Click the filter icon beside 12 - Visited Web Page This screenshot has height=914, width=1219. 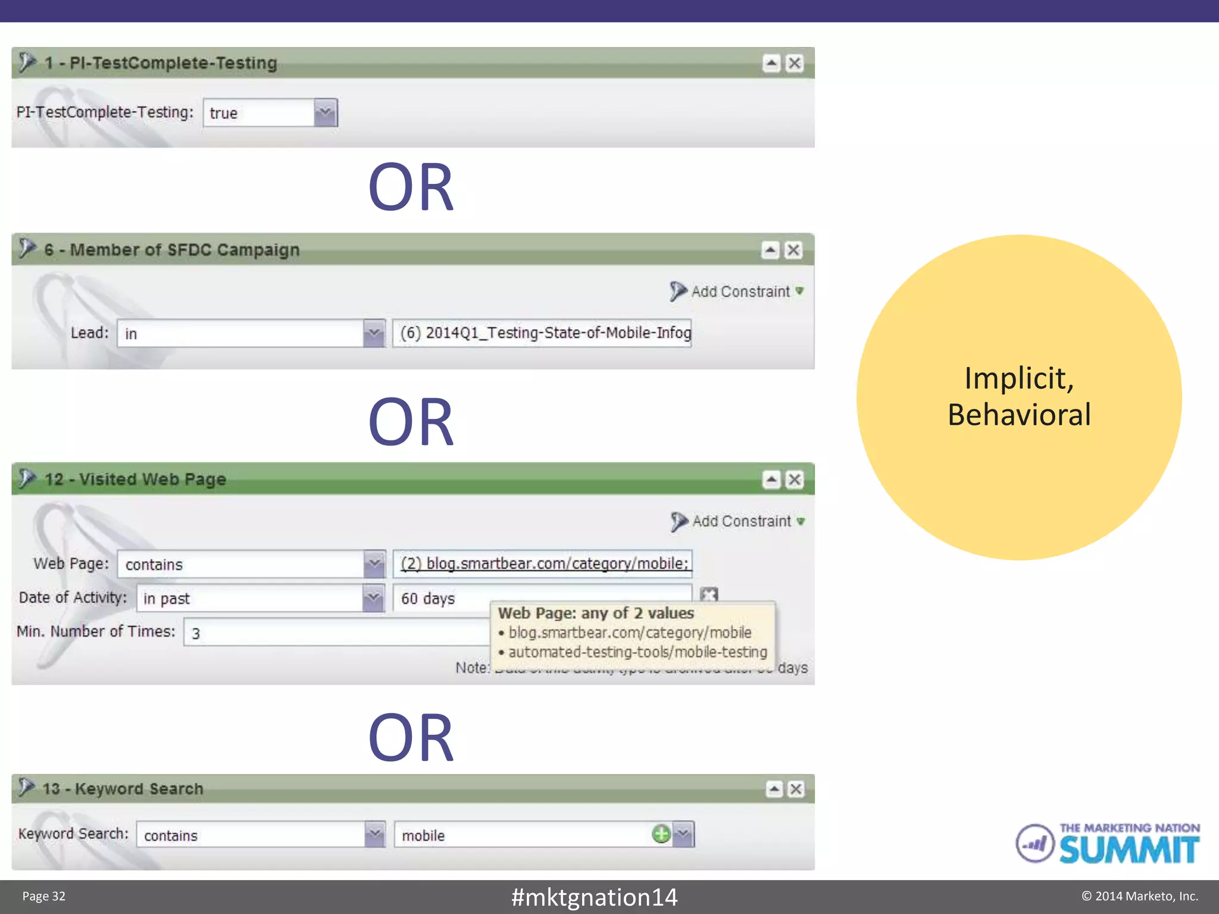(27, 478)
